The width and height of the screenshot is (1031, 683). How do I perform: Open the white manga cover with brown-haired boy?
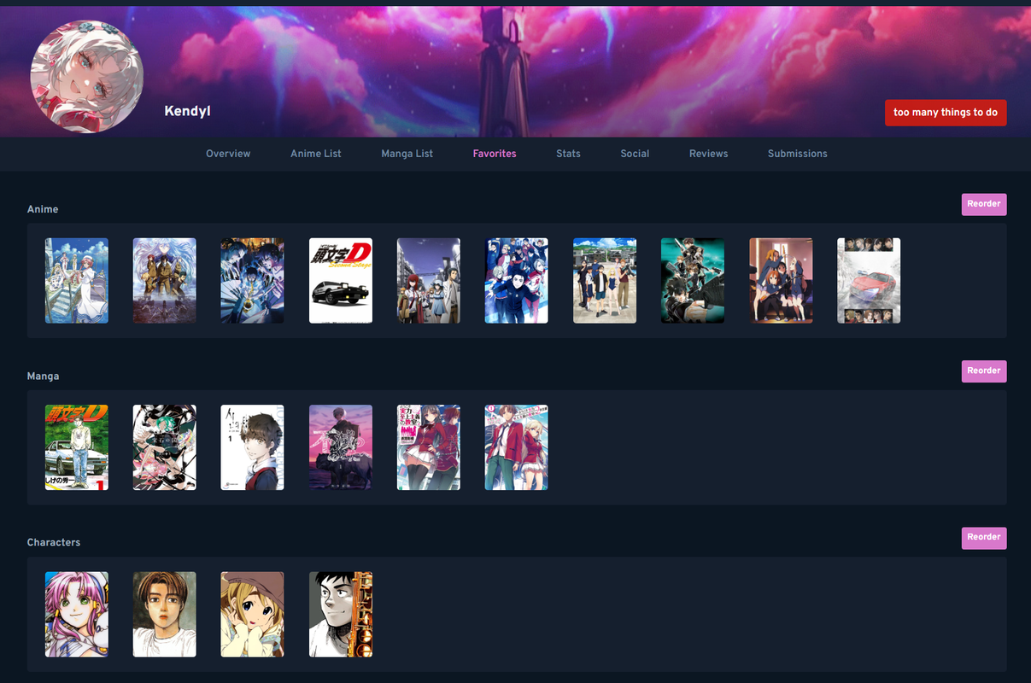coord(253,447)
